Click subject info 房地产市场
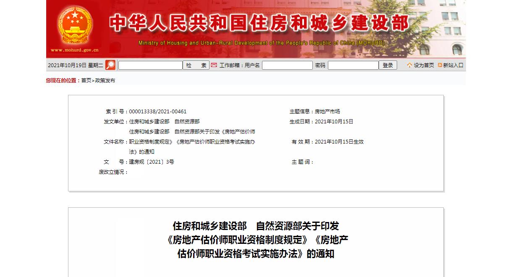The height and width of the screenshot is (277, 521). click(327, 112)
